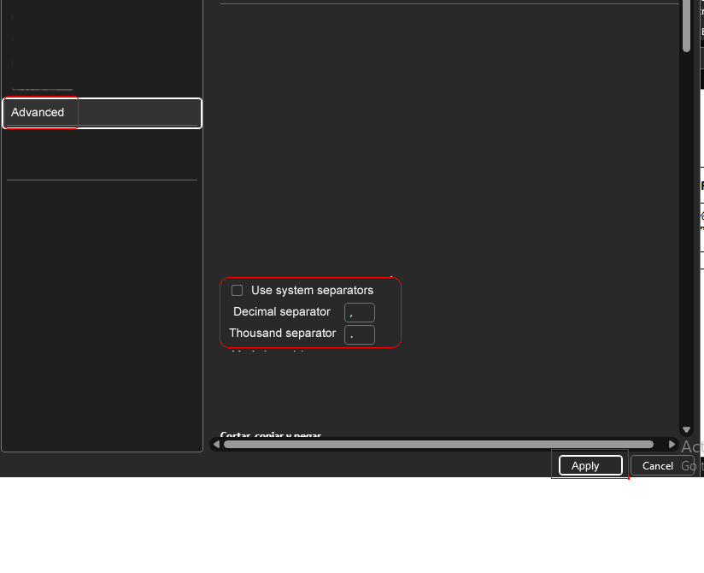
Task: Click the horizontal scrollbar right arrow
Action: coord(672,444)
